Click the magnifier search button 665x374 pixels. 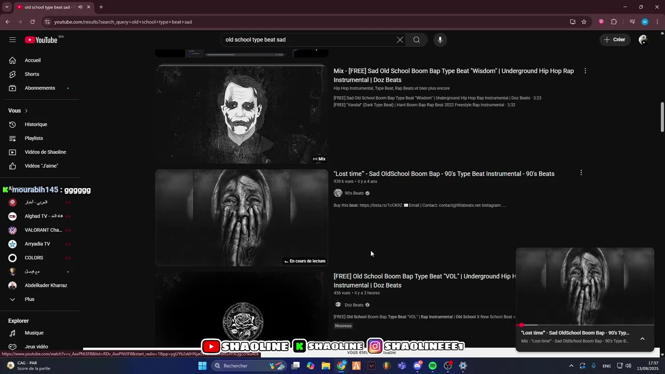[x=417, y=40]
